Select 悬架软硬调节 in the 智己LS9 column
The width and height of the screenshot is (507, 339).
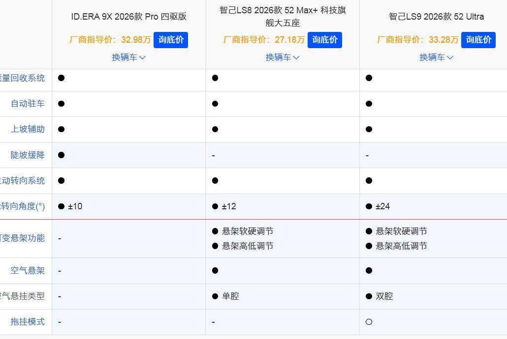[401, 231]
